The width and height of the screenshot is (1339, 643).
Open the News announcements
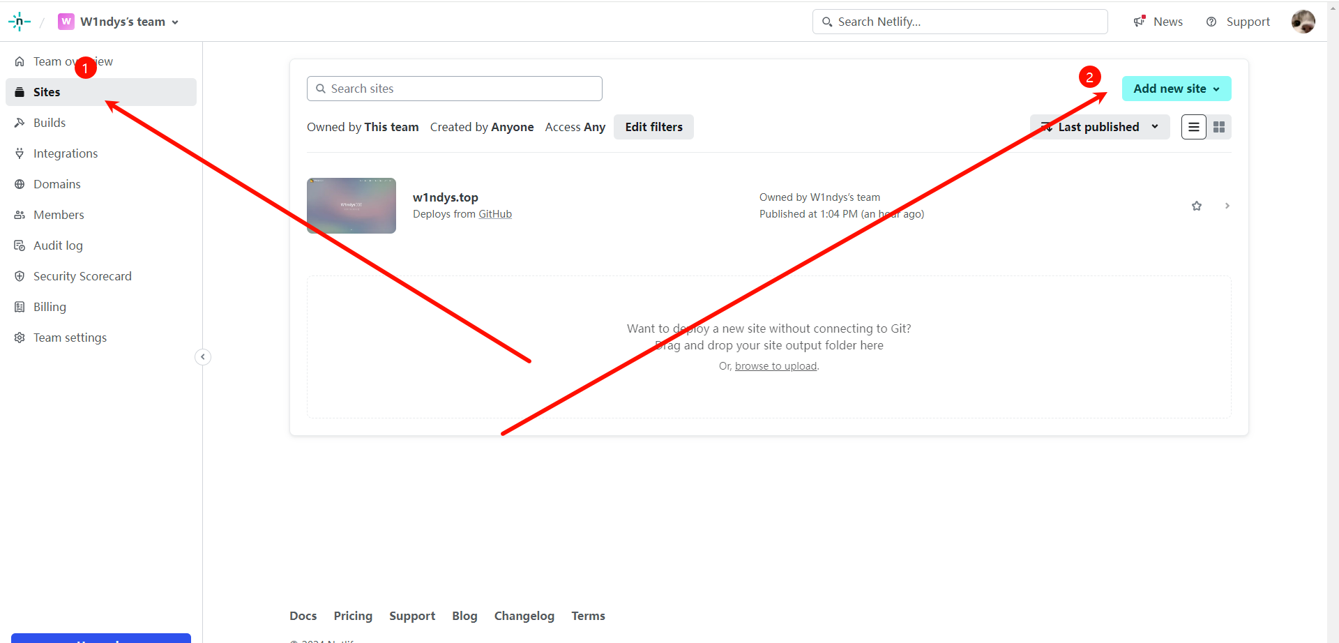1158,22
